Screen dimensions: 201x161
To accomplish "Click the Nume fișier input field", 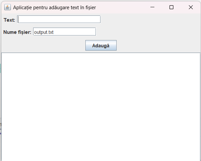I will coord(64,32).
